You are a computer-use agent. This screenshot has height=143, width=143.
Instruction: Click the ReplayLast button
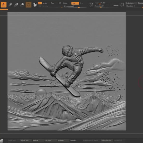pos(131,3)
